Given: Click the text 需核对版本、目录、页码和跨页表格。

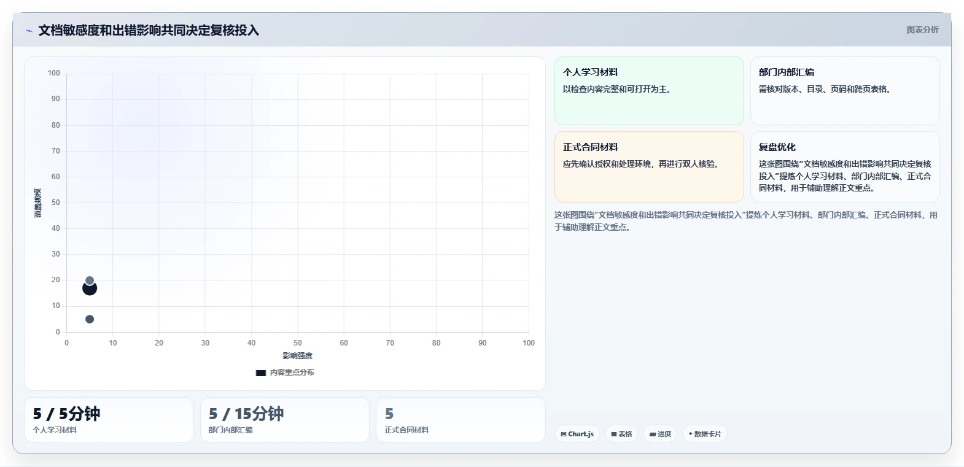Looking at the screenshot, I should pos(826,89).
